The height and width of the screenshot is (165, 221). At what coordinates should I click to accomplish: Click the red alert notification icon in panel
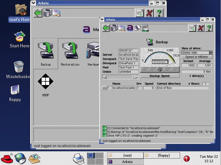[187, 159]
